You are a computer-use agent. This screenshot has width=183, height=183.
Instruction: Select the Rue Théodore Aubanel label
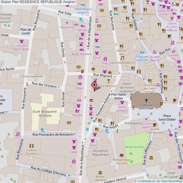102,108
